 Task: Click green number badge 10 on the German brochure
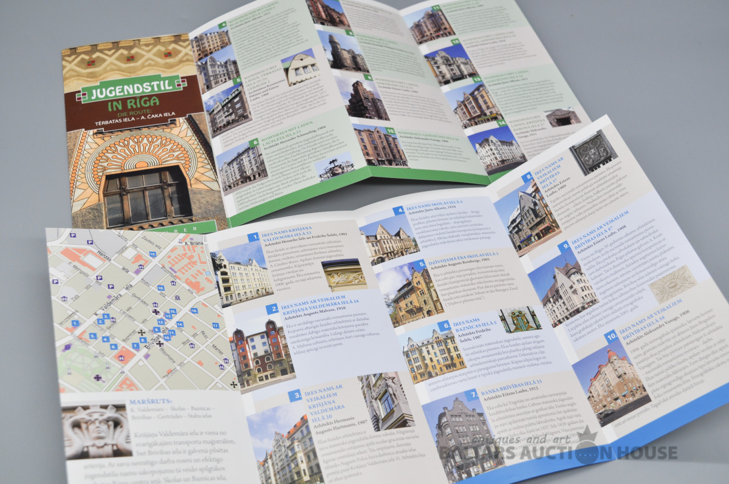pyautogui.click(x=391, y=131)
